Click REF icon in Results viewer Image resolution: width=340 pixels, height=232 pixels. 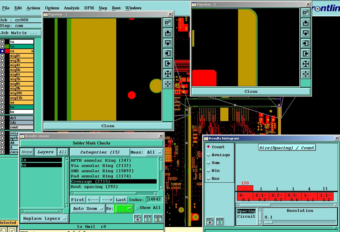point(148,218)
